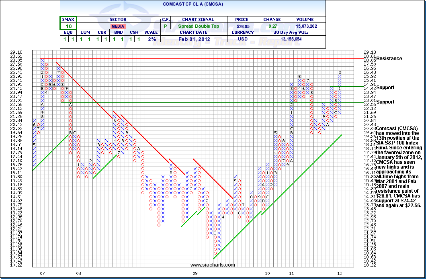Select the SMAX score box showing 10
426x279 pixels.
tap(68, 26)
